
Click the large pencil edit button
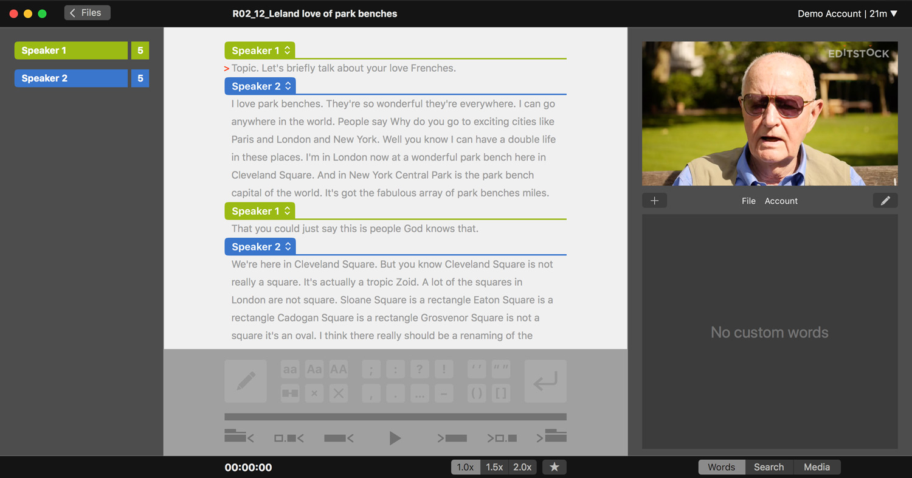(246, 381)
